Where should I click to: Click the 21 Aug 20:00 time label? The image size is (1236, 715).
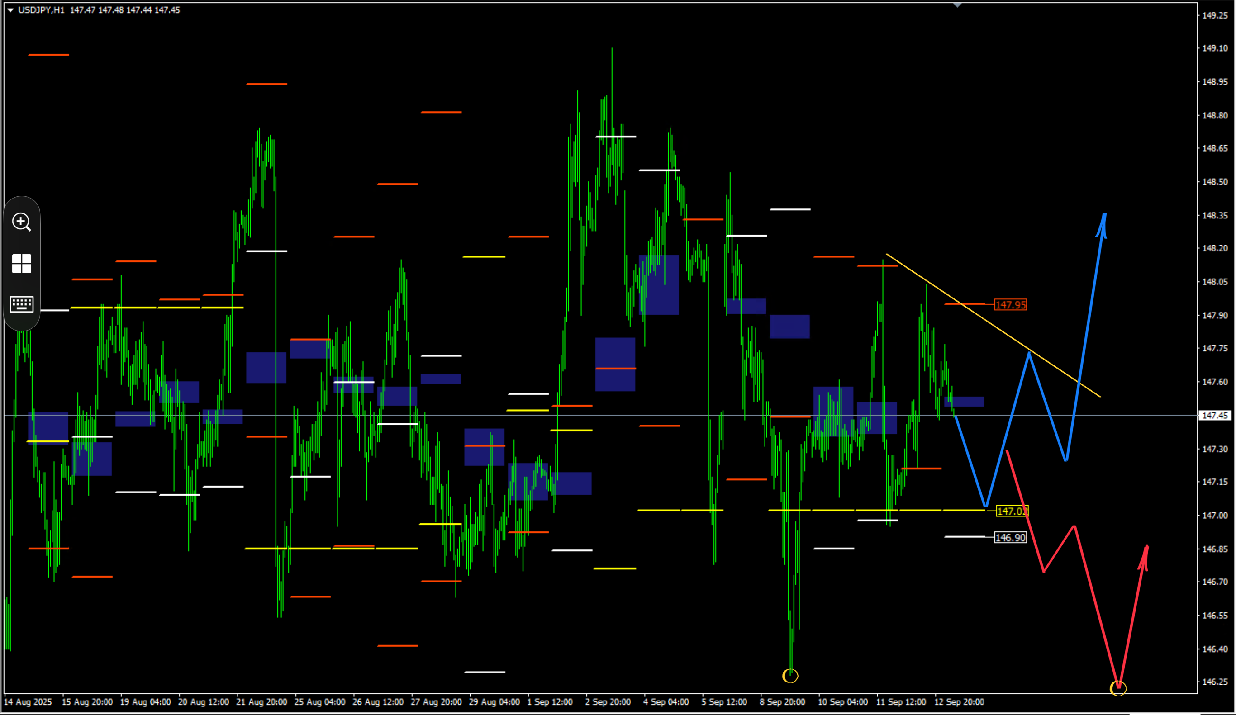[261, 702]
